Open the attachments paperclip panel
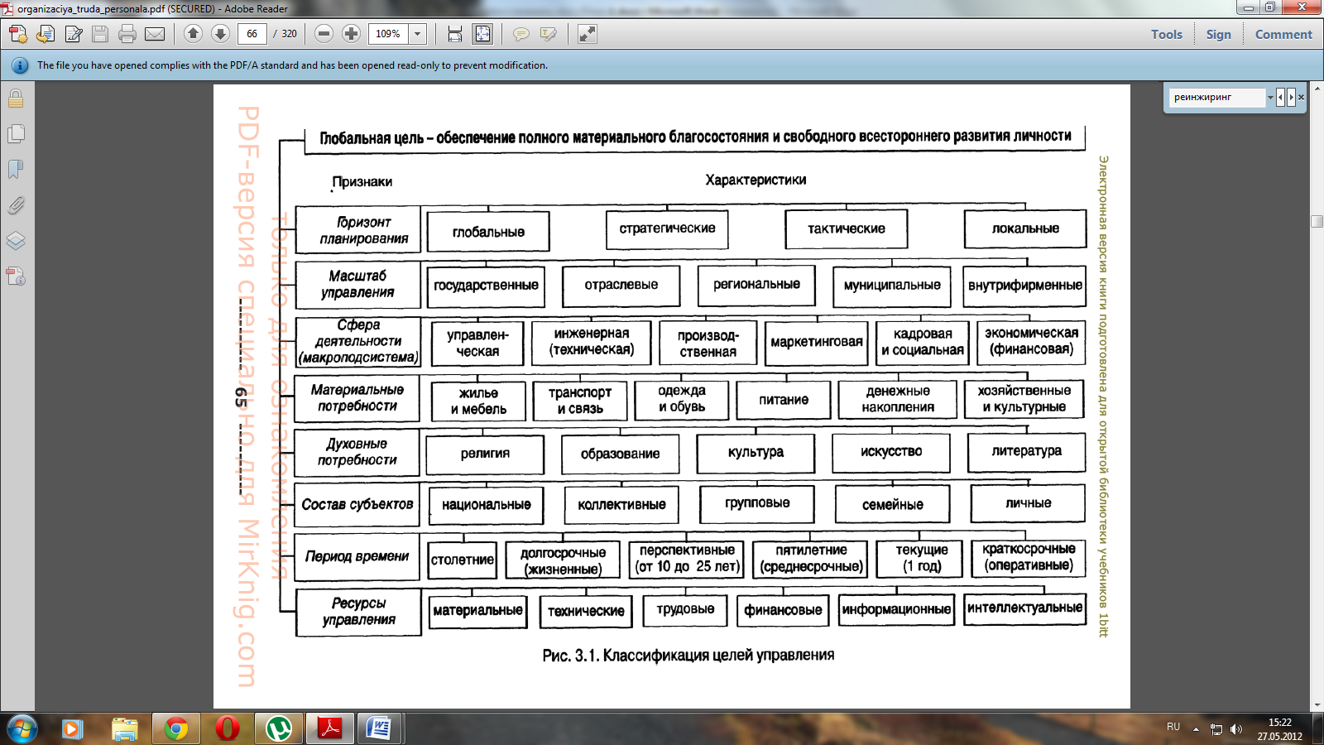Screen dimensions: 1324x745 (16, 205)
